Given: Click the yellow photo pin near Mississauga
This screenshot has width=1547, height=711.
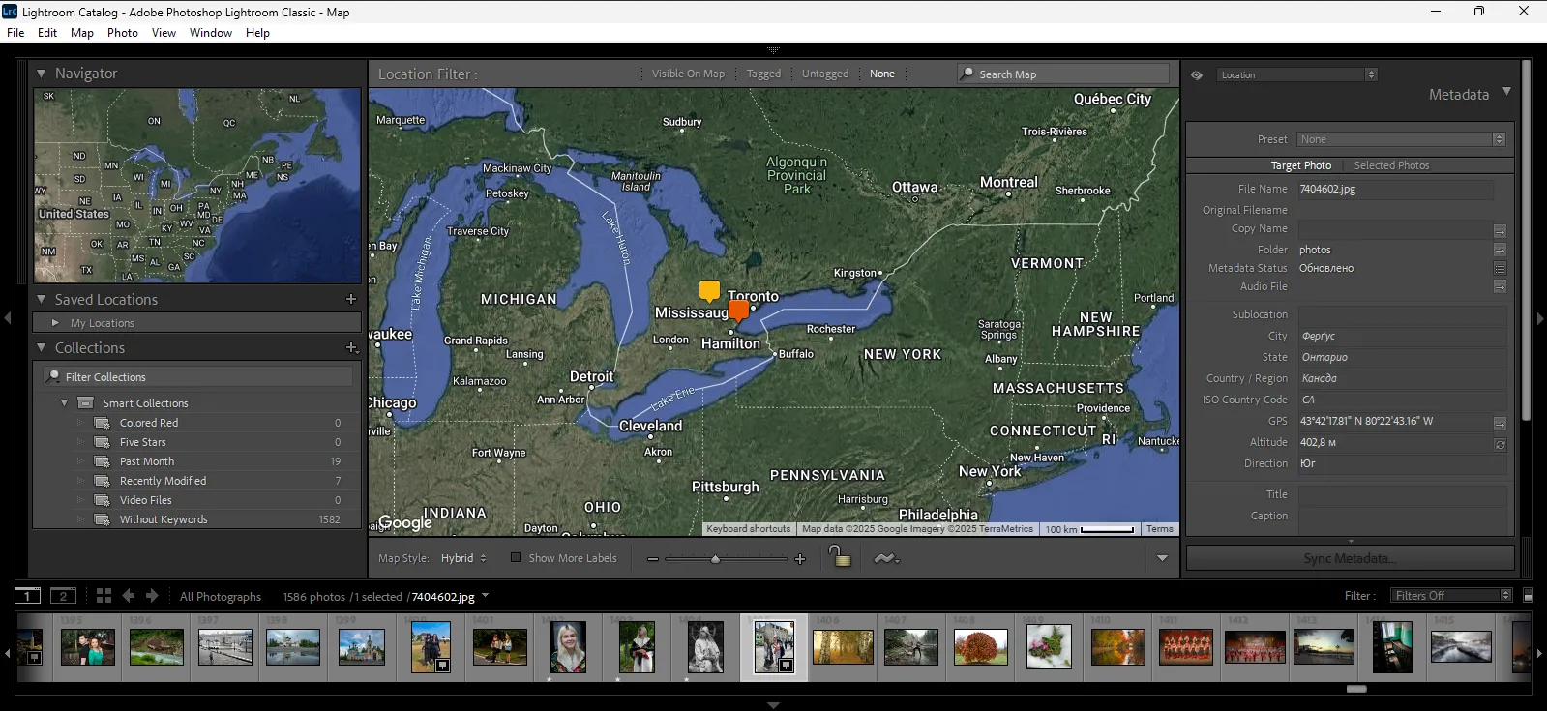Looking at the screenshot, I should [x=709, y=291].
